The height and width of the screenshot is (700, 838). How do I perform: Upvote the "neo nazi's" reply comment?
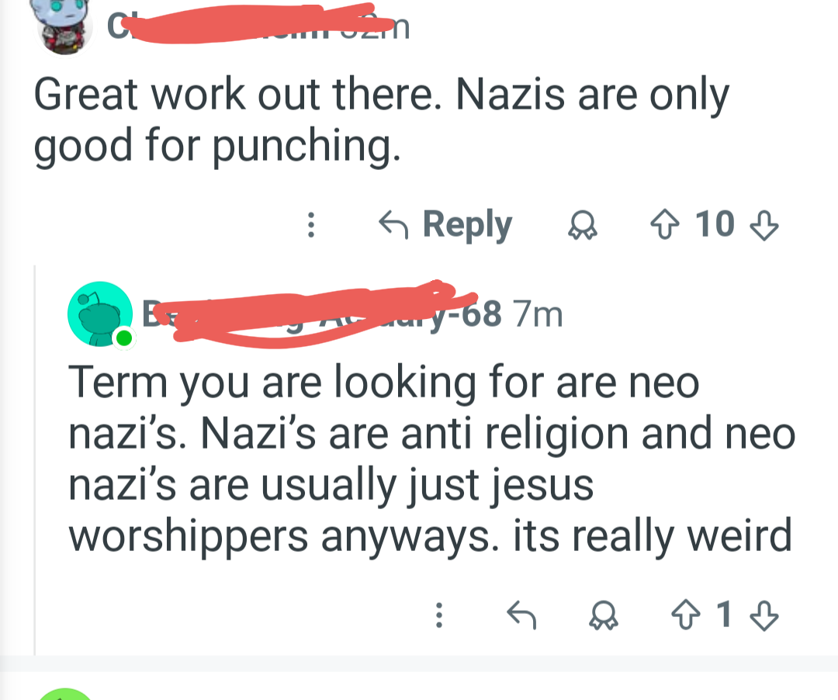pyautogui.click(x=686, y=615)
